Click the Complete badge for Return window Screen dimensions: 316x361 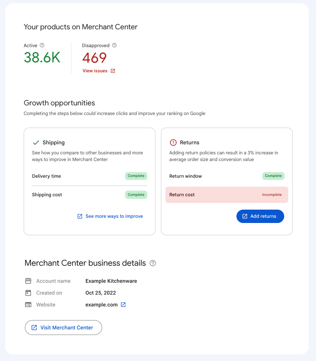pyautogui.click(x=273, y=176)
